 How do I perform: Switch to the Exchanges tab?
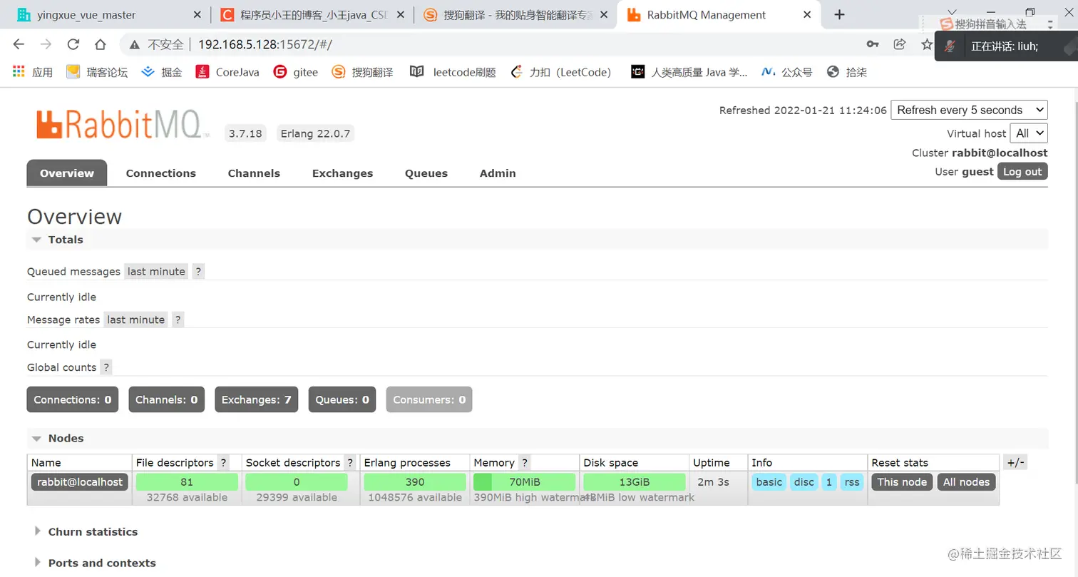(342, 173)
